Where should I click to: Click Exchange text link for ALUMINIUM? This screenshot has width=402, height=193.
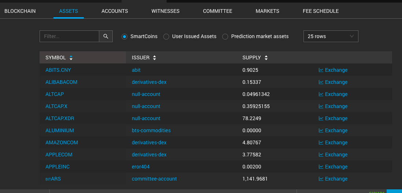point(336,130)
